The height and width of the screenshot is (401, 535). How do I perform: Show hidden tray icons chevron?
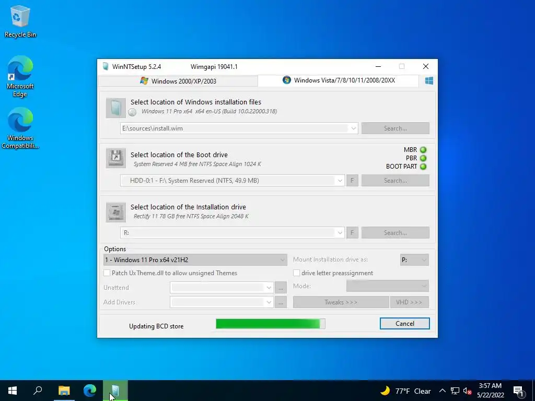click(x=442, y=391)
